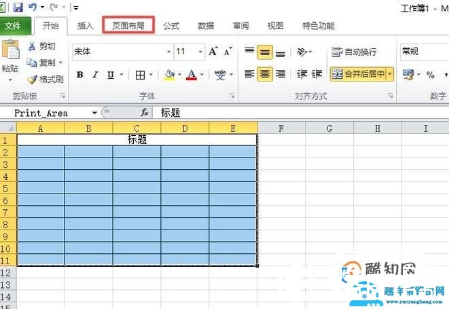Screen dimensions: 449x309
Task: Toggle middle vertical alignment
Action: (x=265, y=52)
